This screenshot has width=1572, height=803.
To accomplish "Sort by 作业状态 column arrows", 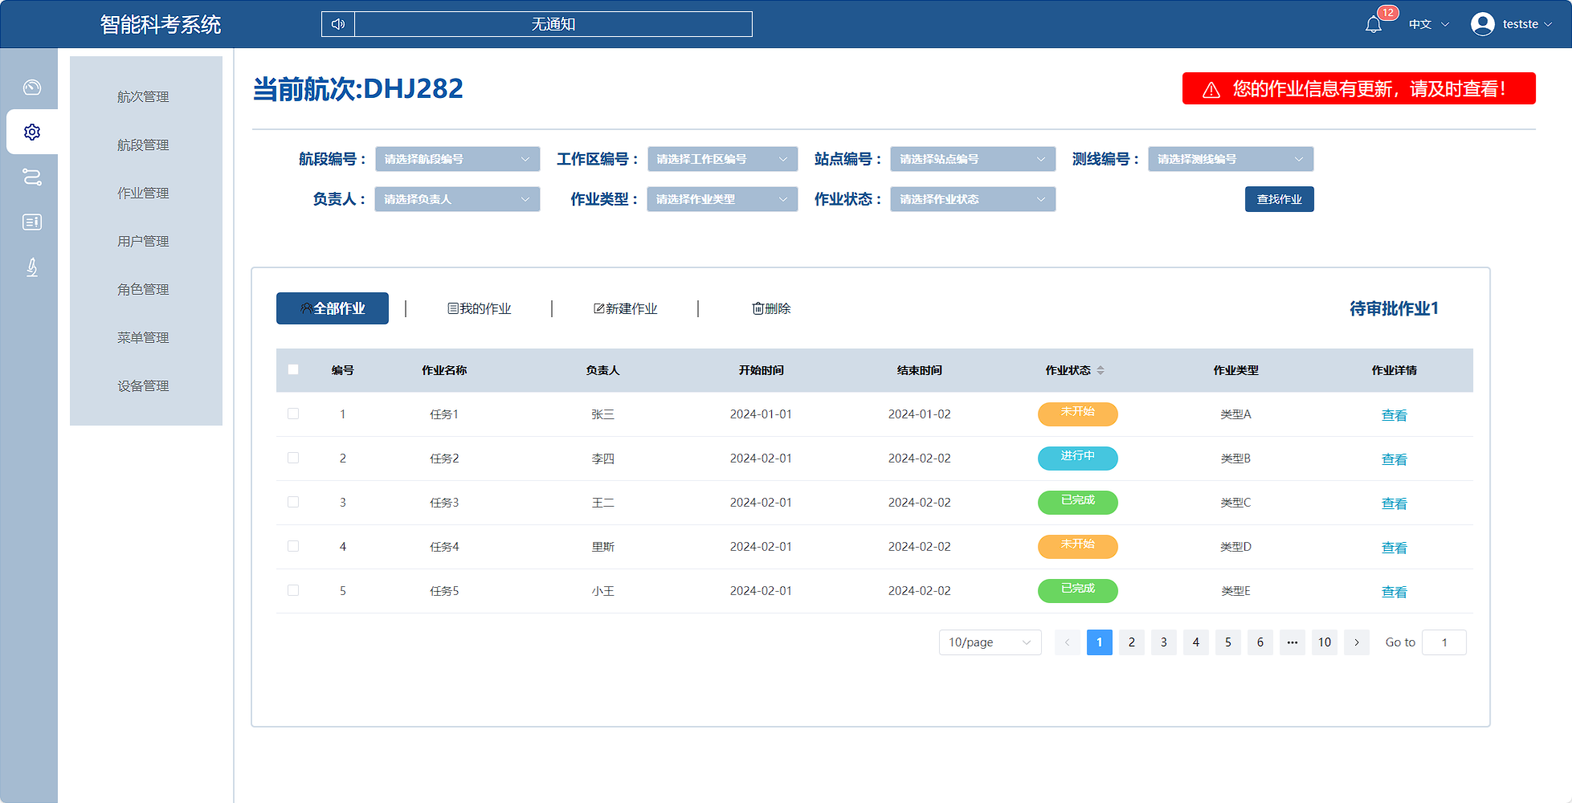I will [x=1100, y=370].
